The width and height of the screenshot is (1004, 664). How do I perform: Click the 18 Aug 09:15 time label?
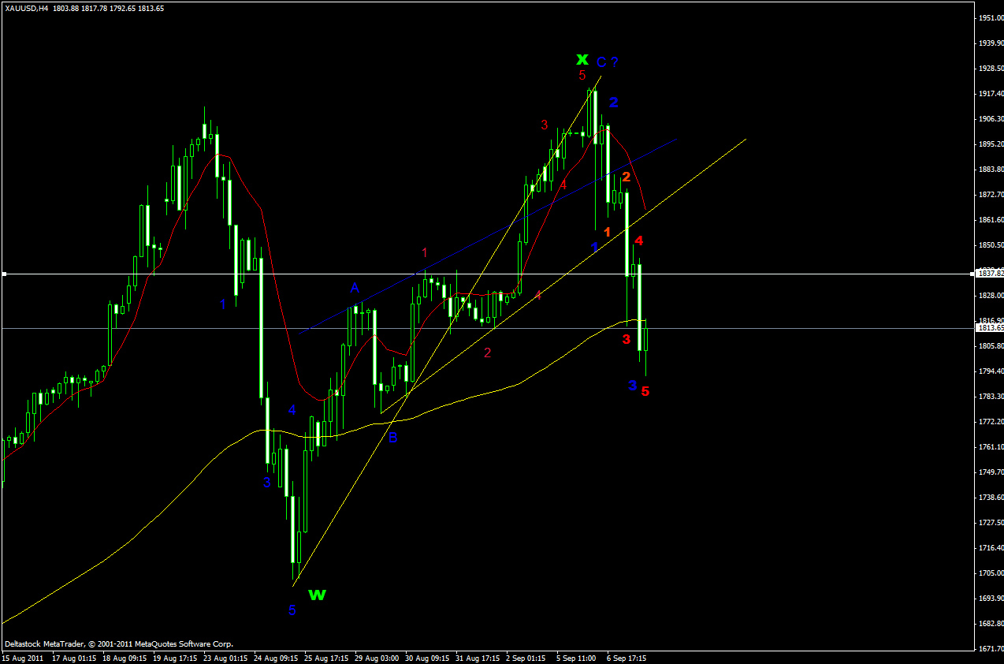124,657
